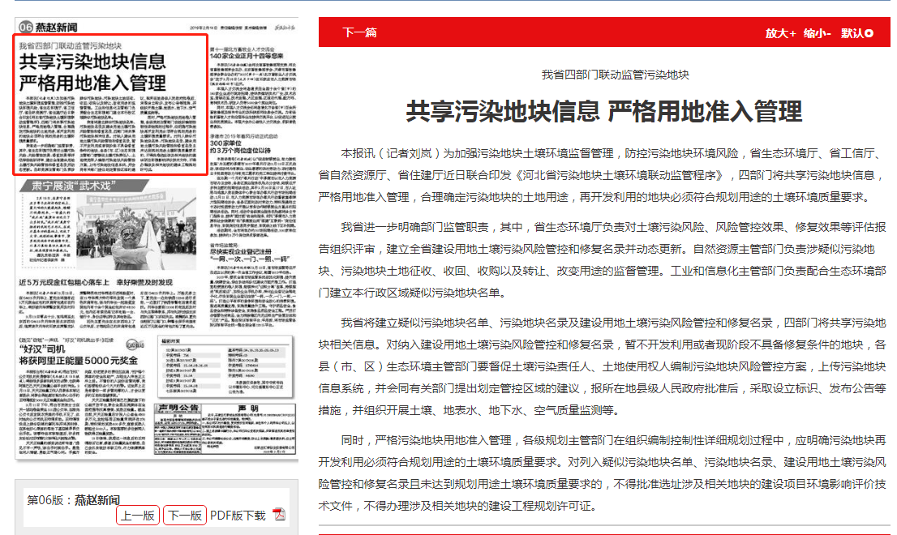Viewport: 897px width, 535px height.
Task: Enlarge text with 放大+
Action: (780, 33)
